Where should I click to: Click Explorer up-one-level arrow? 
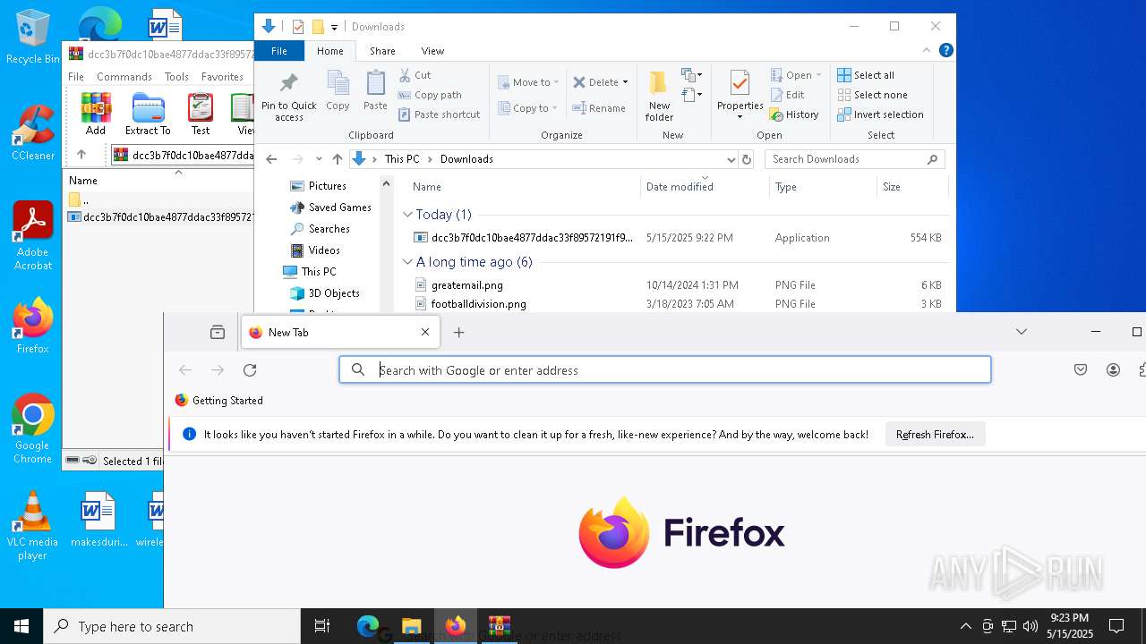point(337,159)
